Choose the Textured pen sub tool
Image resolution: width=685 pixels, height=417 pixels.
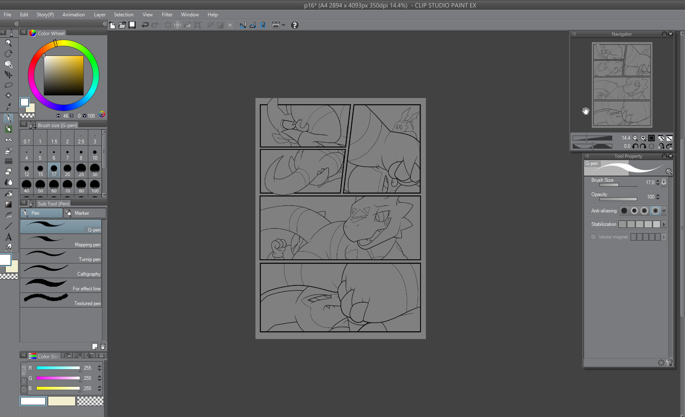pyautogui.click(x=60, y=300)
